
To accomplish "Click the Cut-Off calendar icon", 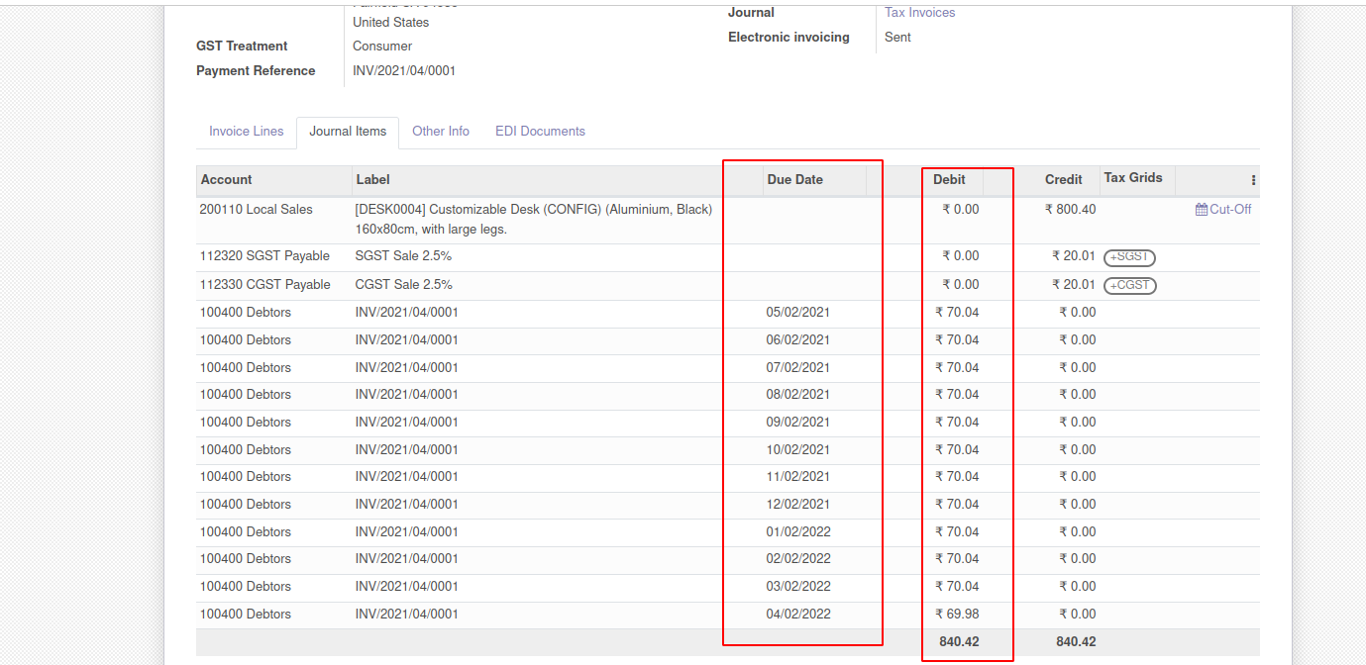I will click(1201, 210).
